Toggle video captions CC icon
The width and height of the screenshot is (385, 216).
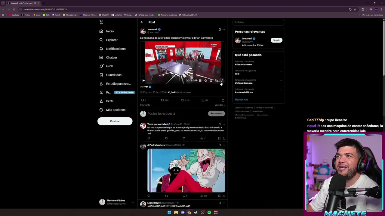click(200, 80)
